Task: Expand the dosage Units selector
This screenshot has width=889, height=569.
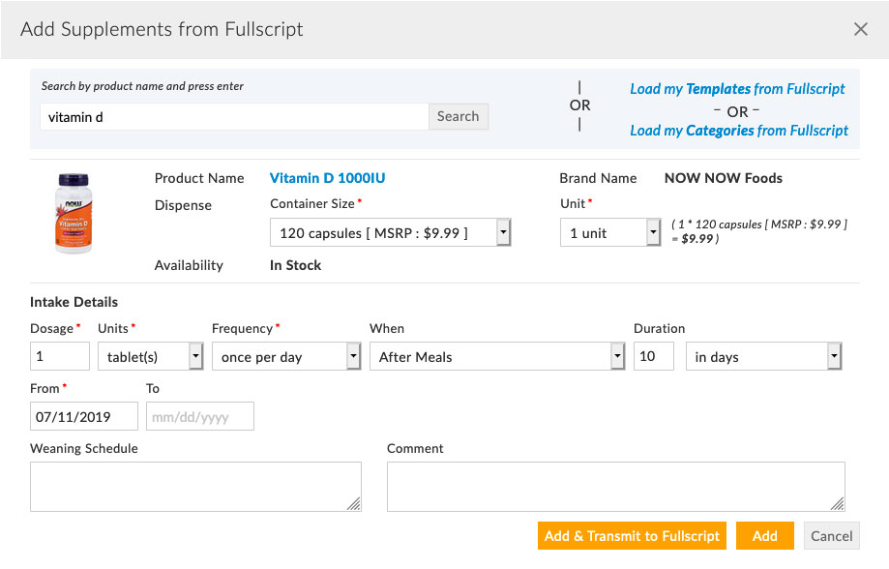Action: coord(194,356)
